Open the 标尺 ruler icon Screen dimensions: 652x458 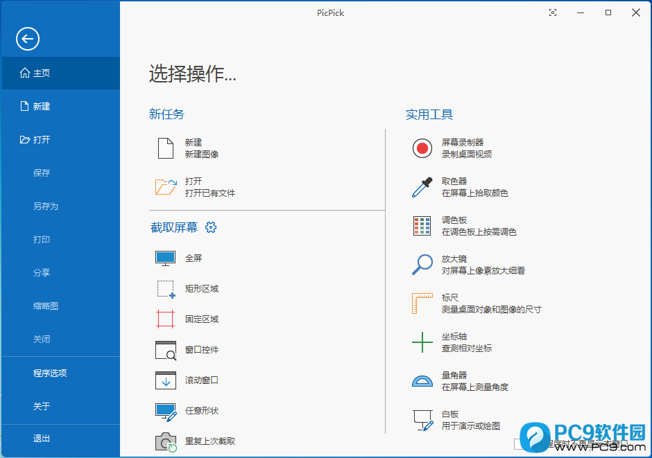pos(422,303)
